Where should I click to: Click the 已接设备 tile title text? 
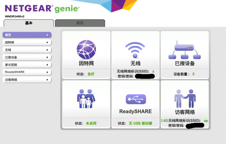tap(185, 63)
